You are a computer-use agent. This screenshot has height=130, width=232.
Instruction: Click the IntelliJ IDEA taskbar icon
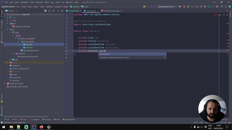pos(34,127)
